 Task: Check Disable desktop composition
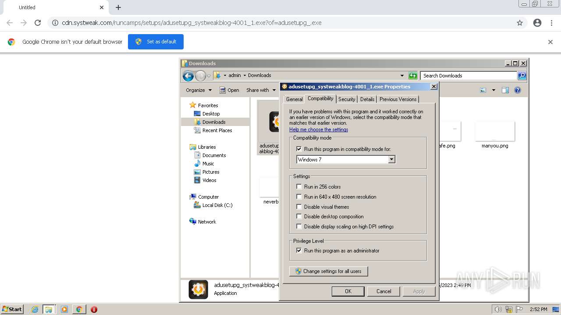coord(299,217)
